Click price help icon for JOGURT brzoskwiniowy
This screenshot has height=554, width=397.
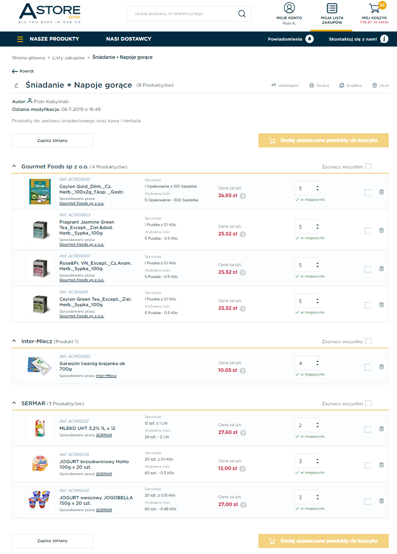coord(243,469)
